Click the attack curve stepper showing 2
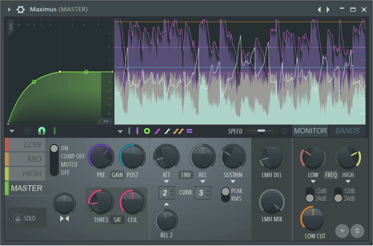Viewport: 373px width, 246px height. point(167,193)
